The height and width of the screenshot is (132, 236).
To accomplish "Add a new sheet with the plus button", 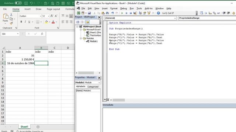I will [x=38, y=127].
